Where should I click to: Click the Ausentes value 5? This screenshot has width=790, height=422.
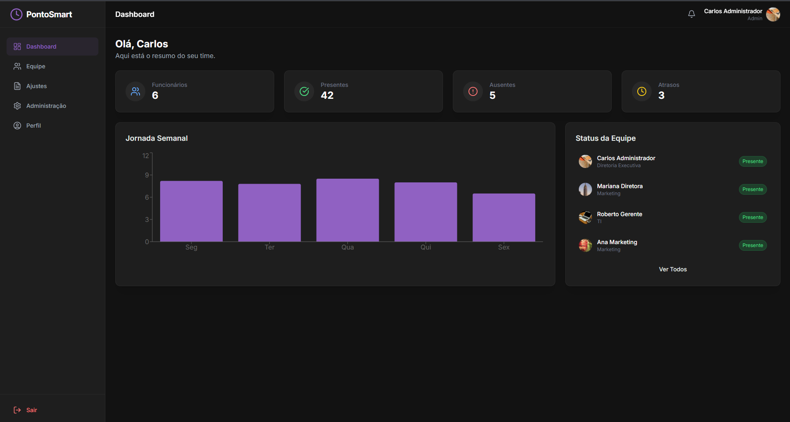492,96
